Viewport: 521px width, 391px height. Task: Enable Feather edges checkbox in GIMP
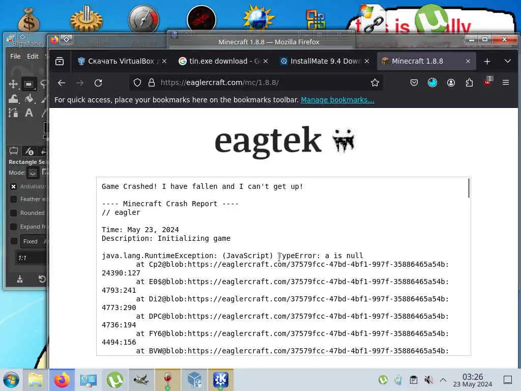13,199
